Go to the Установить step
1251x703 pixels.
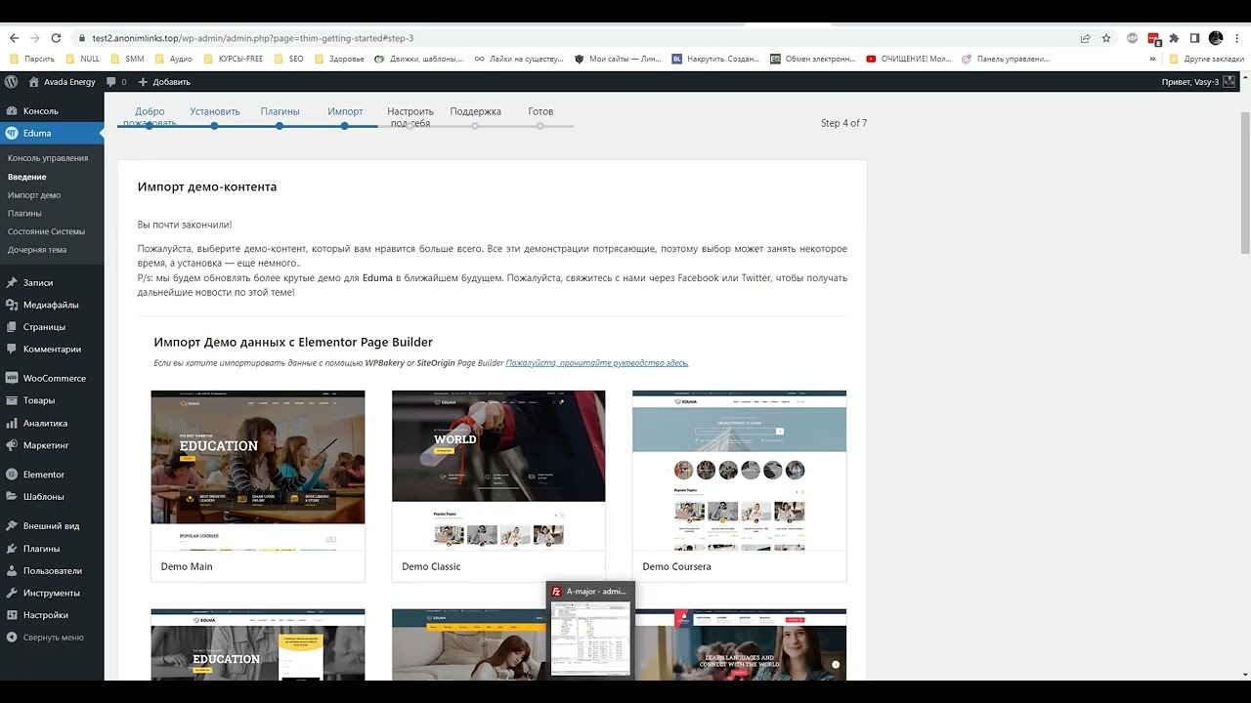click(x=214, y=111)
